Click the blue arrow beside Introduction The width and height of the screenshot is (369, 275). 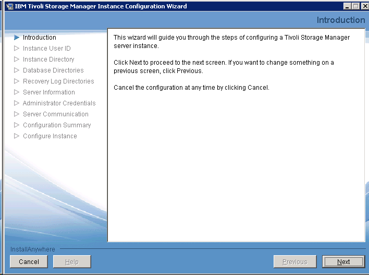[17, 38]
